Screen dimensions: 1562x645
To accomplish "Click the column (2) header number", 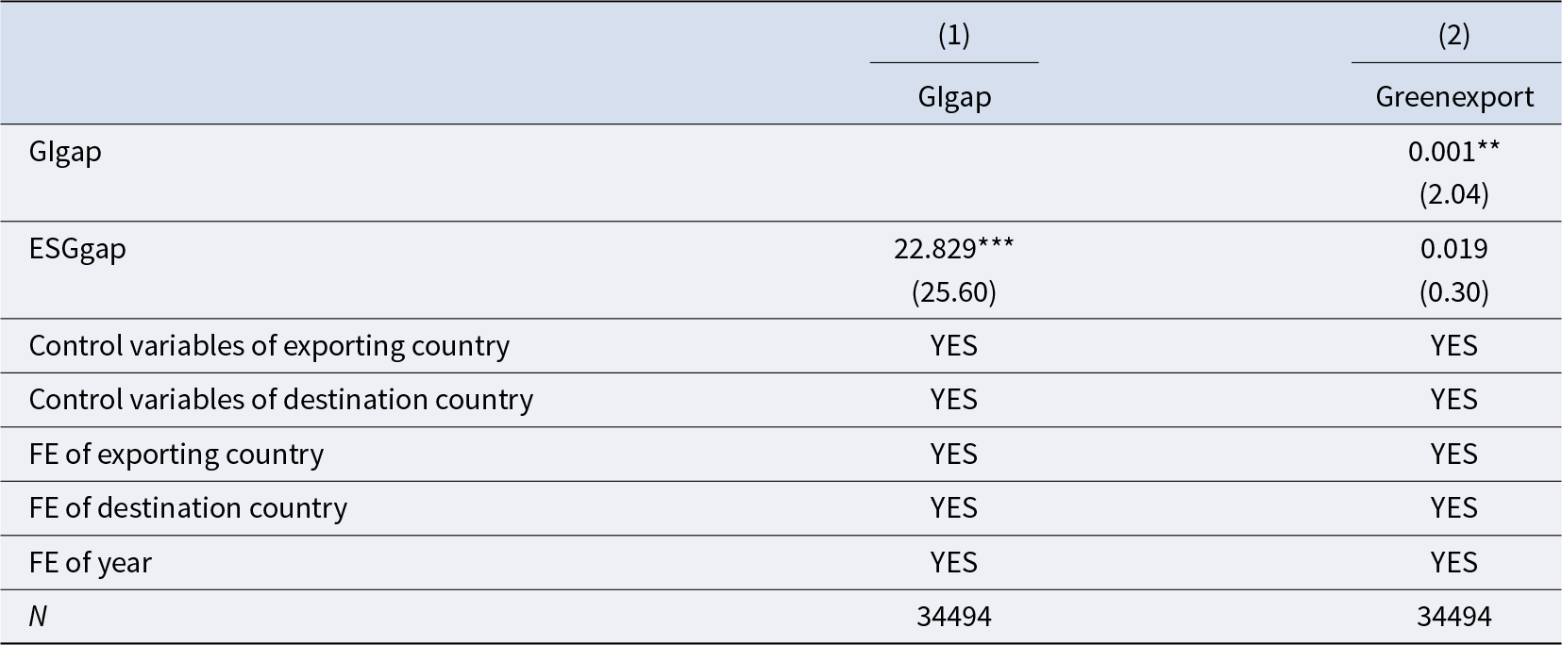I will tap(1453, 35).
